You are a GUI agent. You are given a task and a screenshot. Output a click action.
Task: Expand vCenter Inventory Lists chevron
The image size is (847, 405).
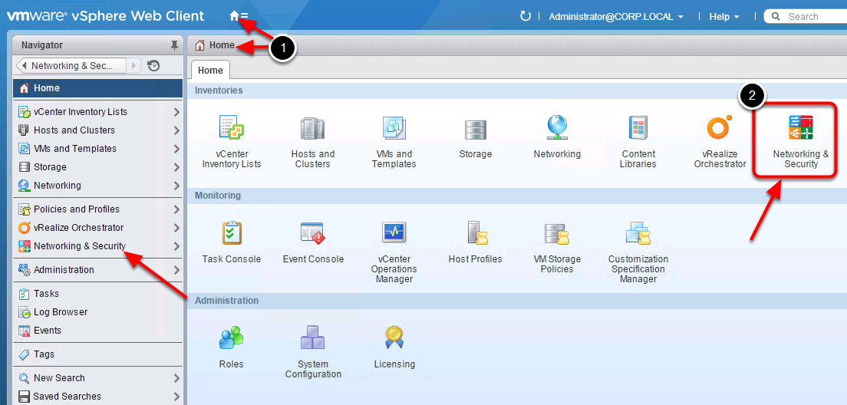click(176, 112)
